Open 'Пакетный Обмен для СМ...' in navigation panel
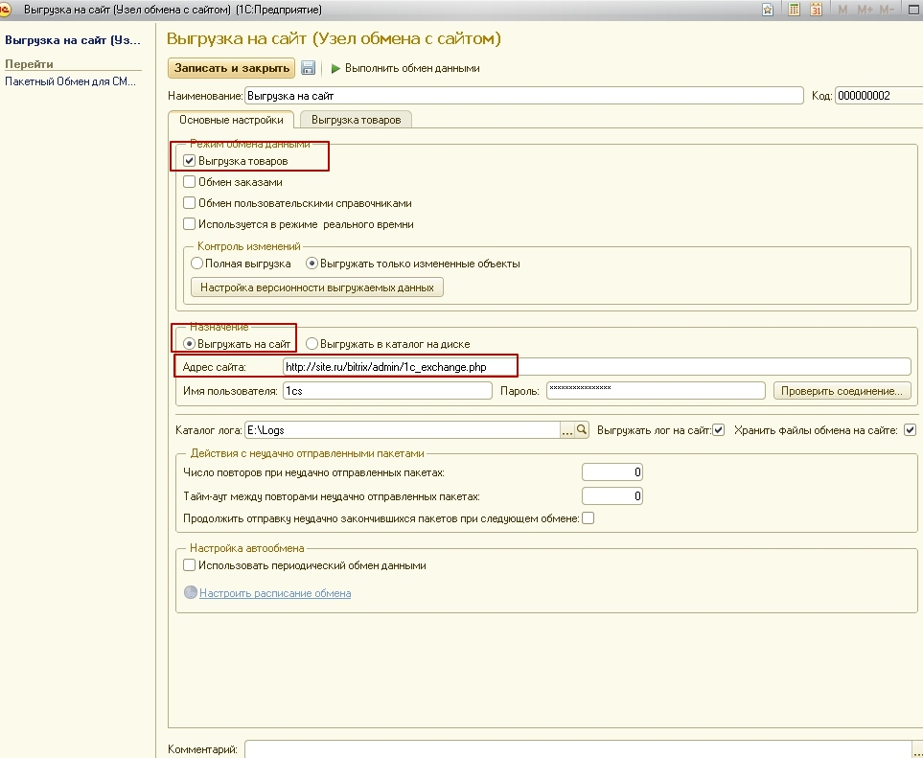Screen dimensions: 923x758 [71, 81]
